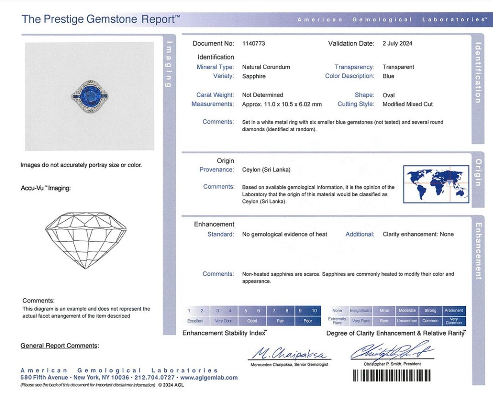Image resolution: width=493 pixels, height=397 pixels.
Task: Click phone number 212.704.0727
Action: pos(154,378)
